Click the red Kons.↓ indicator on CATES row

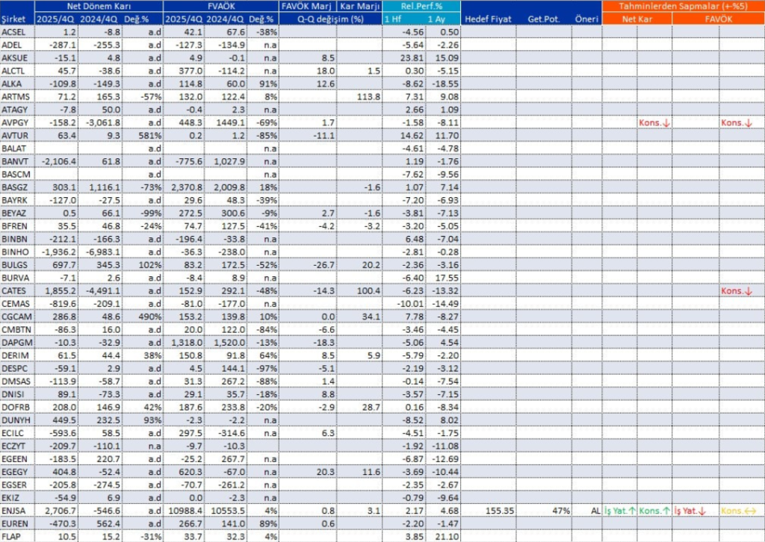click(x=736, y=290)
